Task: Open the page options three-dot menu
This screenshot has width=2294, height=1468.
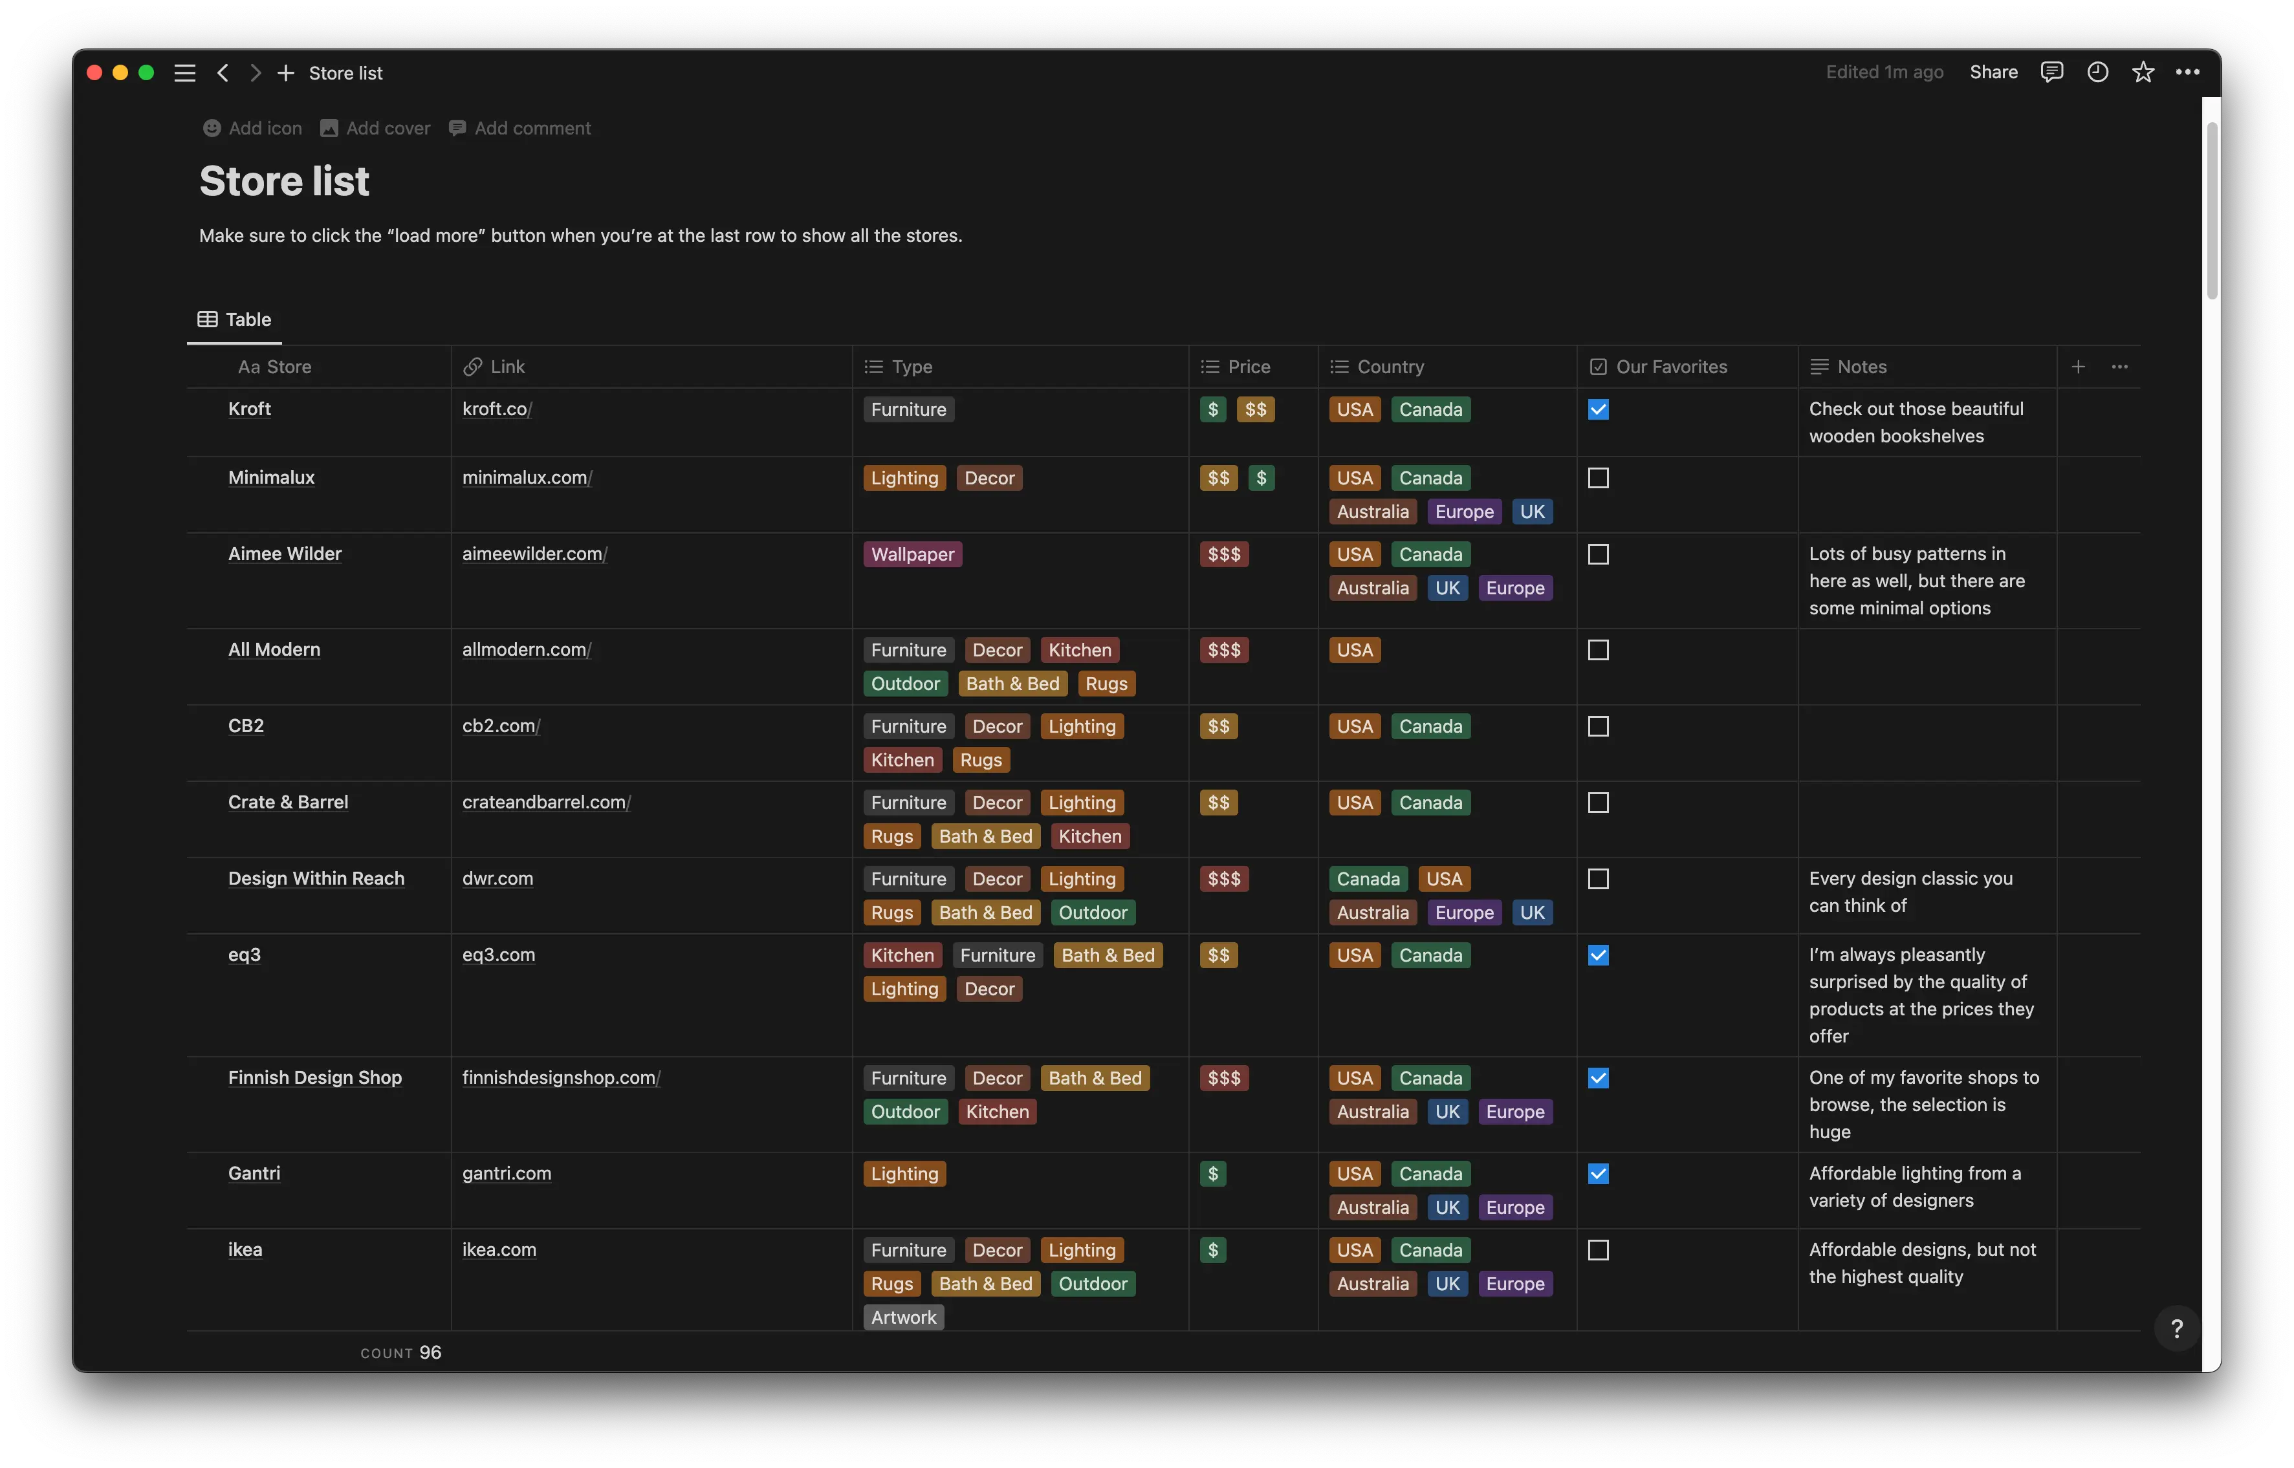Action: tap(2188, 72)
